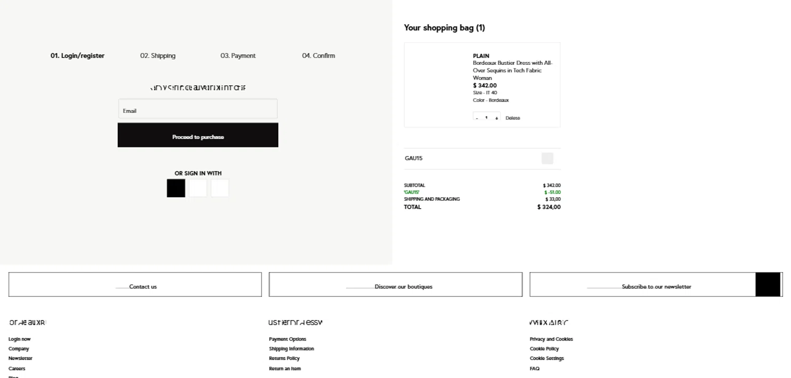Viewport: 791px width, 378px height.
Task: Open the Payment Options link
Action: tap(287, 339)
